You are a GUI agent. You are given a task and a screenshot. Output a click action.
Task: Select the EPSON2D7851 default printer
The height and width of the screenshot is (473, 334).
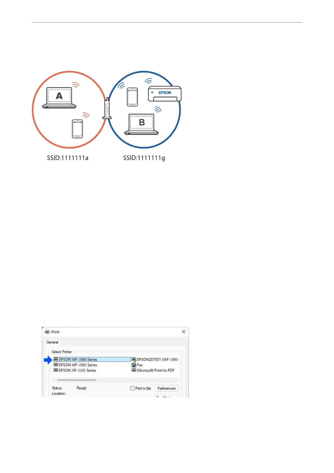coord(155,360)
